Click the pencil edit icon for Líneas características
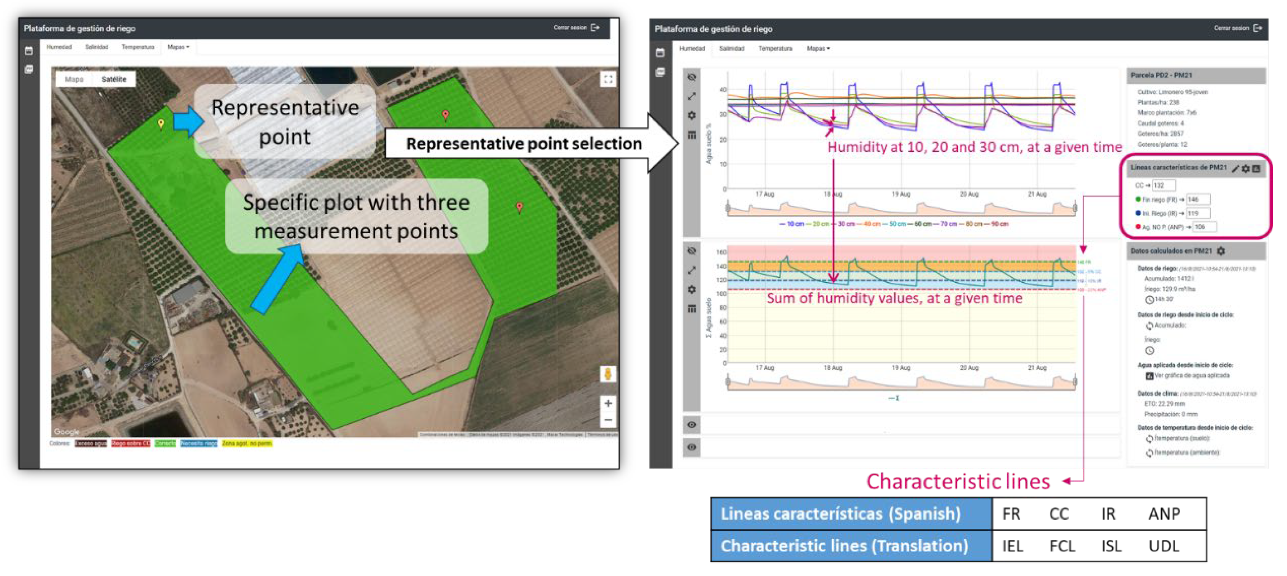 coord(1235,168)
